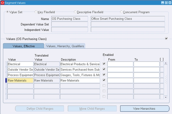172x114 pixels.
Task: Click the scroll up arrow in values list
Action: [166, 63]
